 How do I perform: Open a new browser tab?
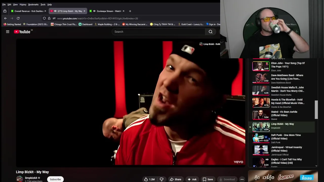[130, 11]
